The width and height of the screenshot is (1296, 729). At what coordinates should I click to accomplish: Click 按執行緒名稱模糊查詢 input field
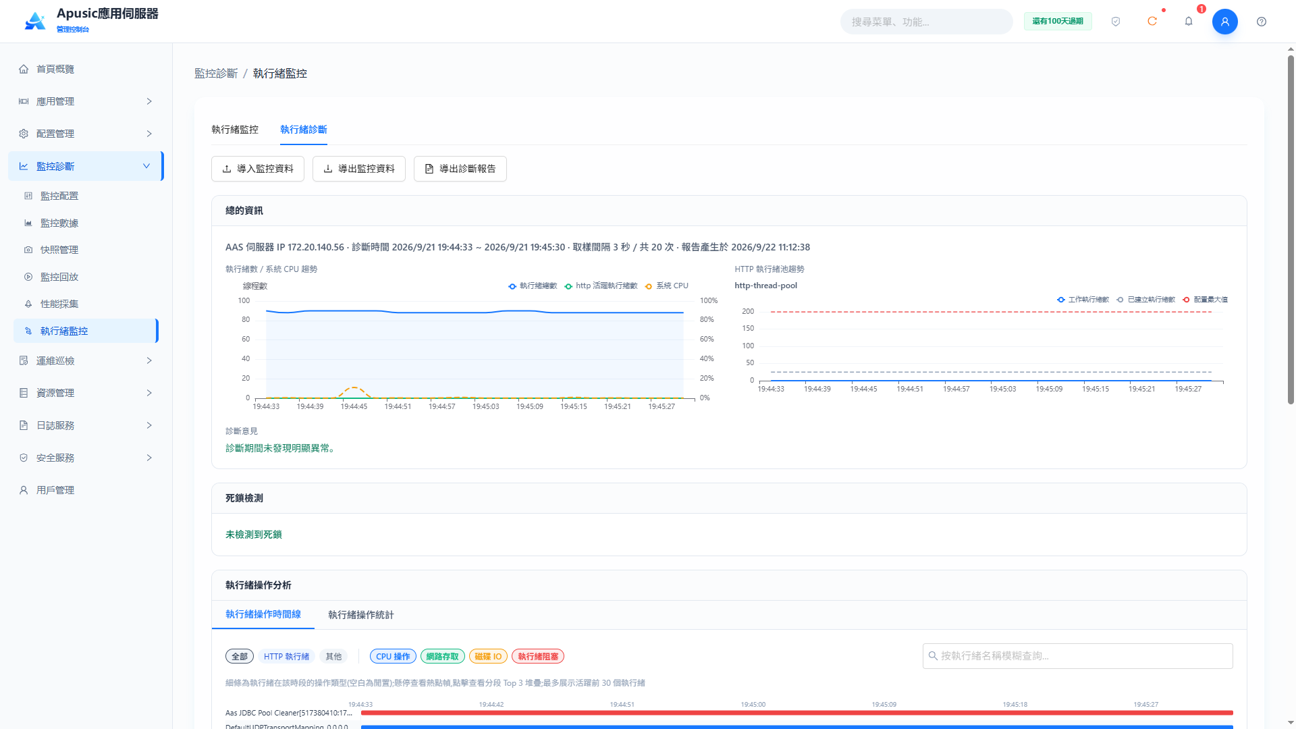[x=1077, y=656]
